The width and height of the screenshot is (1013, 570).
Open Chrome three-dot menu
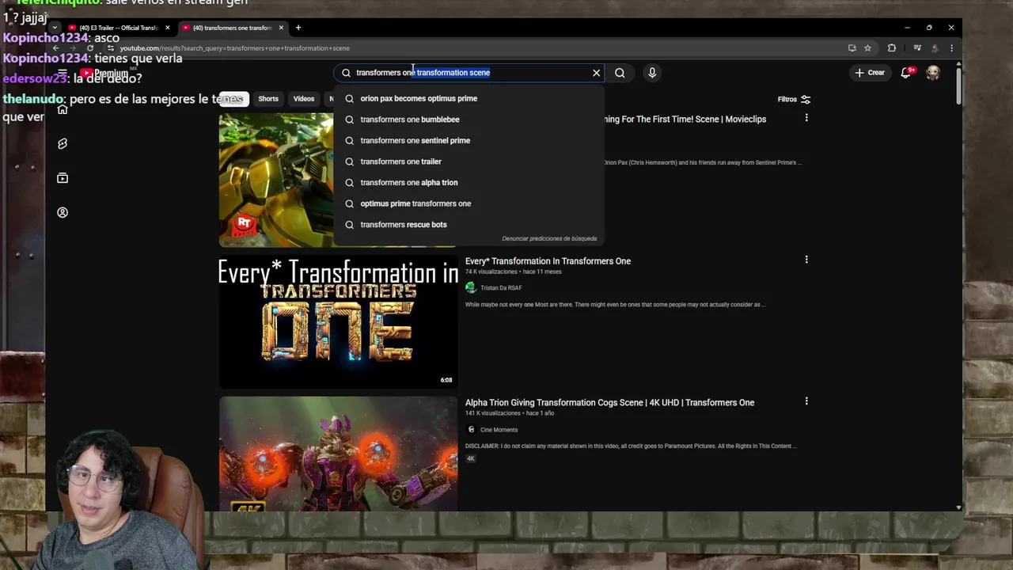pyautogui.click(x=951, y=48)
